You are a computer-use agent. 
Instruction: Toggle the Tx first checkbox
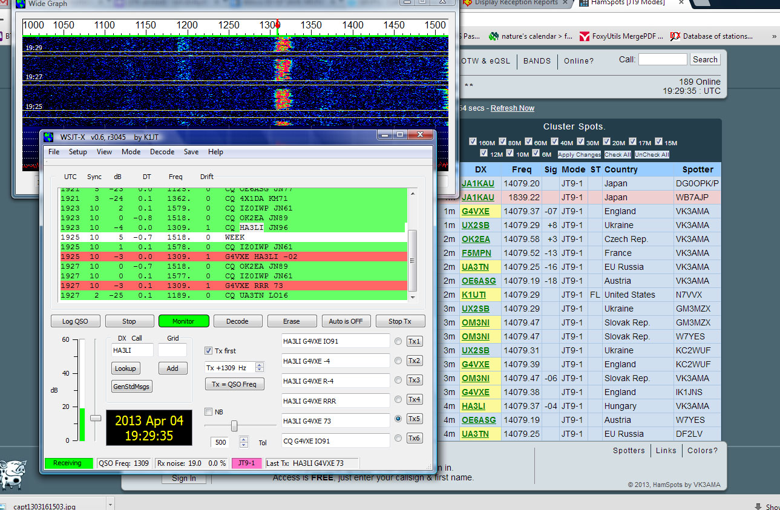click(x=208, y=351)
